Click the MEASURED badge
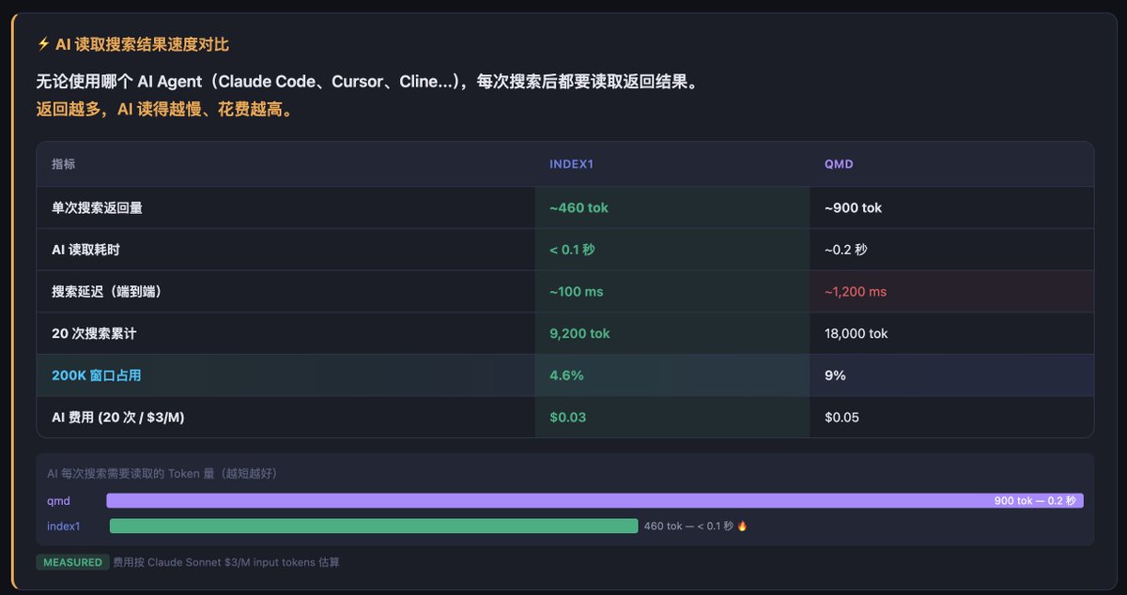Image resolution: width=1127 pixels, height=595 pixels. pos(72,562)
